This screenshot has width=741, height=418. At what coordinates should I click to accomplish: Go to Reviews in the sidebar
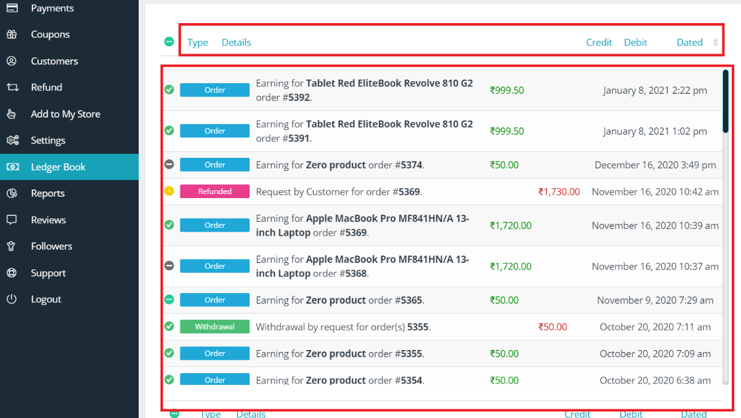coord(69,220)
